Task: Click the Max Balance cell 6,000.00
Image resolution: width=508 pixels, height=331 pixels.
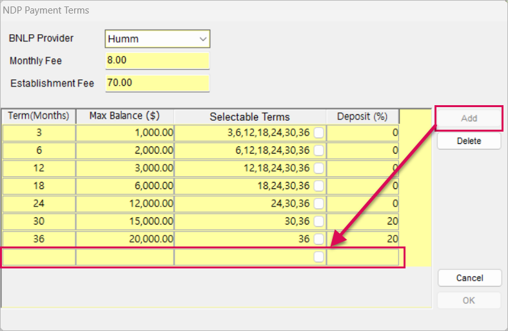Action: click(x=125, y=186)
